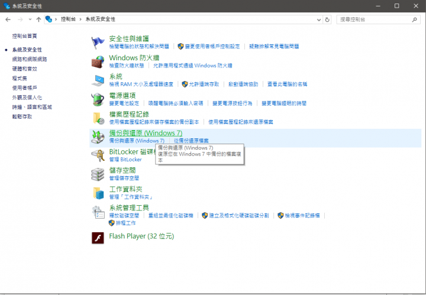Viewport: 426px width, 295px height.
Task: Click 管理儲存空間 link
Action: (x=124, y=178)
